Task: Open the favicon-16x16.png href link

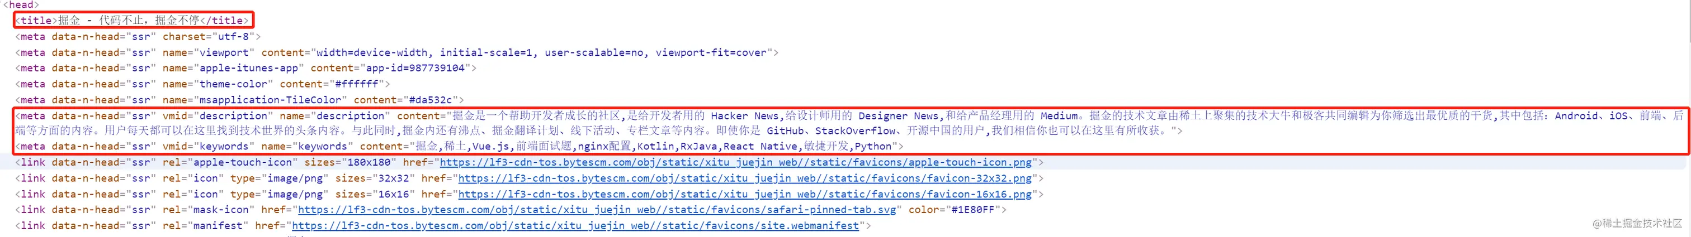Action: 745,194
